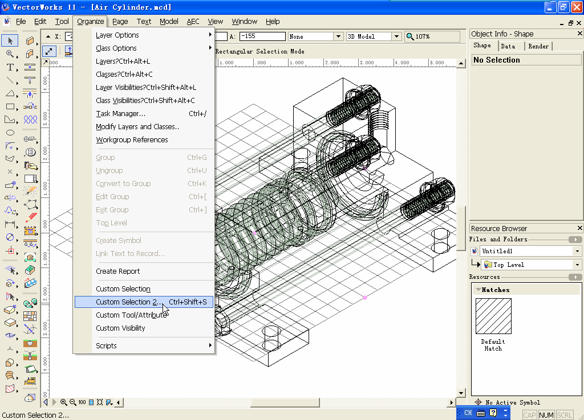Viewport: 584px width, 420px height.
Task: Open Untitled1 file dropdown in Resource Browser
Action: click(x=577, y=251)
